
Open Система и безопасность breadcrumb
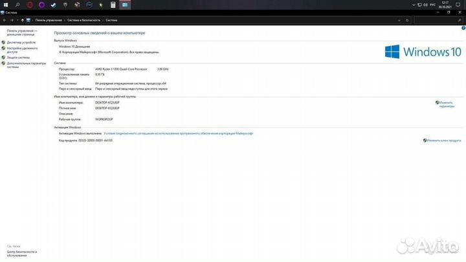coord(83,20)
